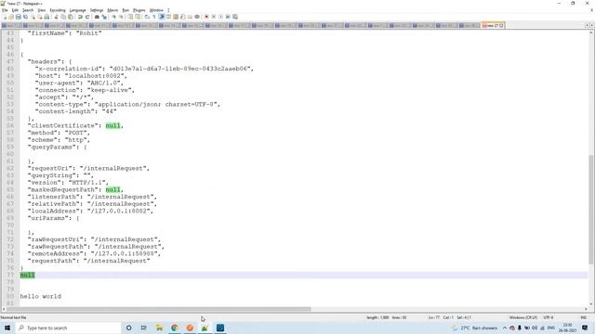Open Task View from the taskbar

(x=144, y=328)
